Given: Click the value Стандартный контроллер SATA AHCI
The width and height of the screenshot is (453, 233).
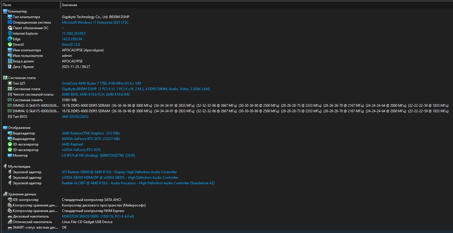Looking at the screenshot, I should [x=91, y=200].
